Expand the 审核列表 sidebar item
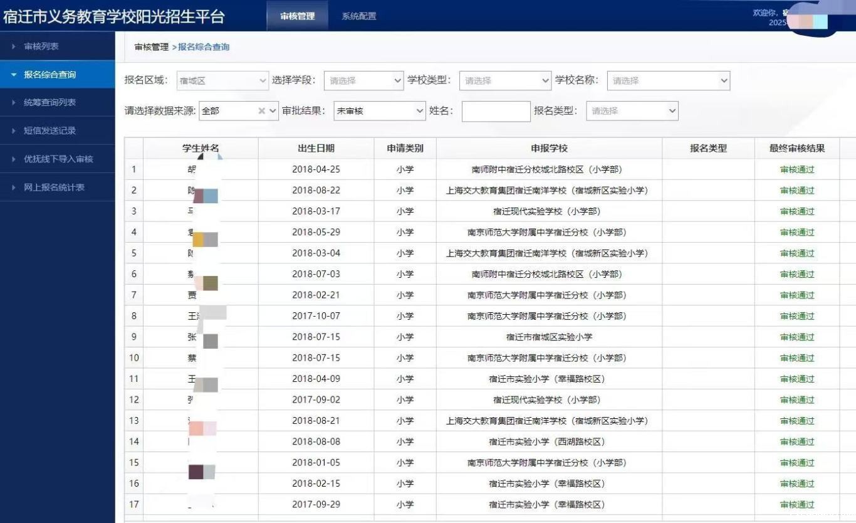 58,46
